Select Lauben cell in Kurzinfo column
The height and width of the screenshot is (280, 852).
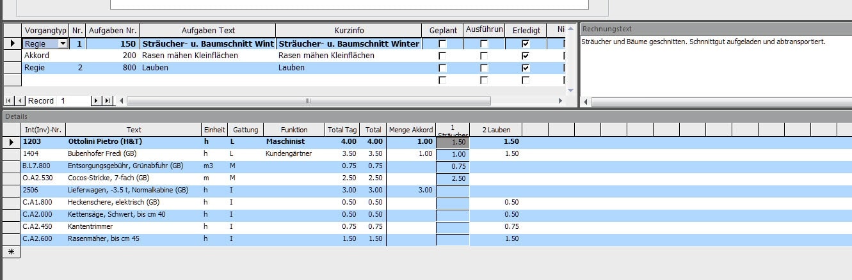[x=349, y=68]
